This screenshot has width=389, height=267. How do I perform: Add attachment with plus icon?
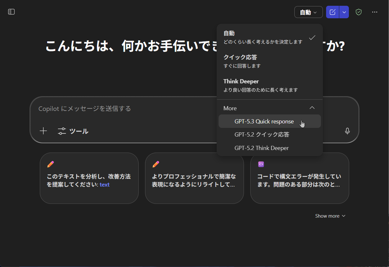(43, 131)
